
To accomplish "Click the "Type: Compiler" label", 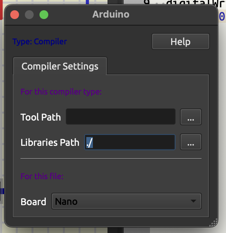I will click(x=39, y=41).
